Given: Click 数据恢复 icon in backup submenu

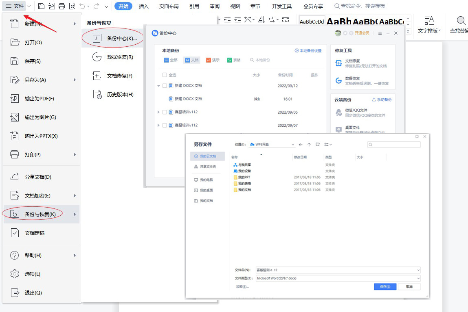Looking at the screenshot, I should pyautogui.click(x=97, y=57).
